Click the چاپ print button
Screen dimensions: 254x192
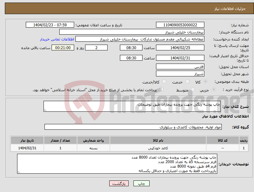click(x=142, y=183)
